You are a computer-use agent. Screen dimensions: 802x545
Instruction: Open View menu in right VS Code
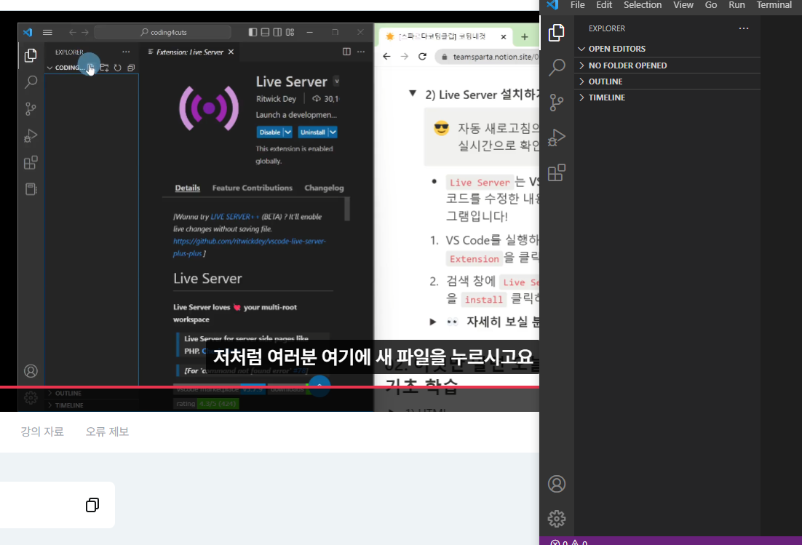coord(683,5)
